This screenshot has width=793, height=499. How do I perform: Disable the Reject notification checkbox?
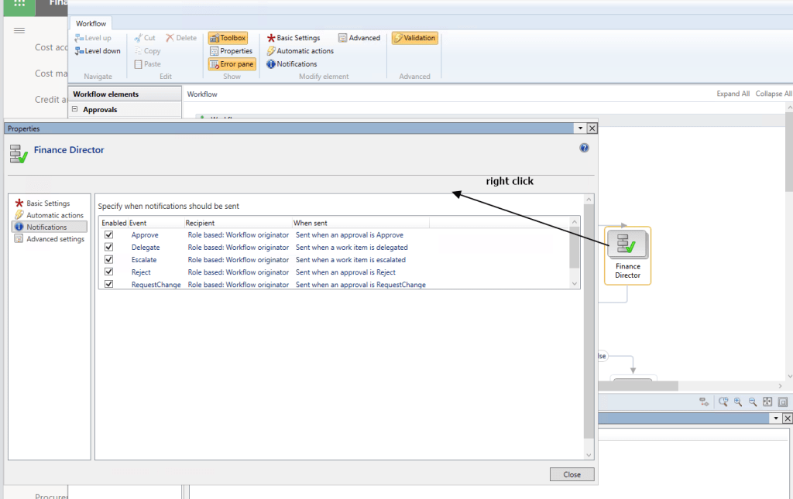(x=109, y=272)
